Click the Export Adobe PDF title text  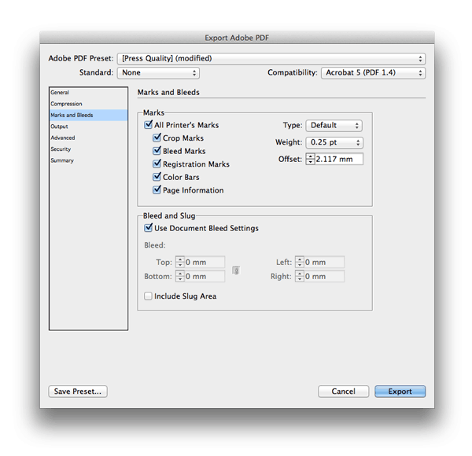[237, 38]
